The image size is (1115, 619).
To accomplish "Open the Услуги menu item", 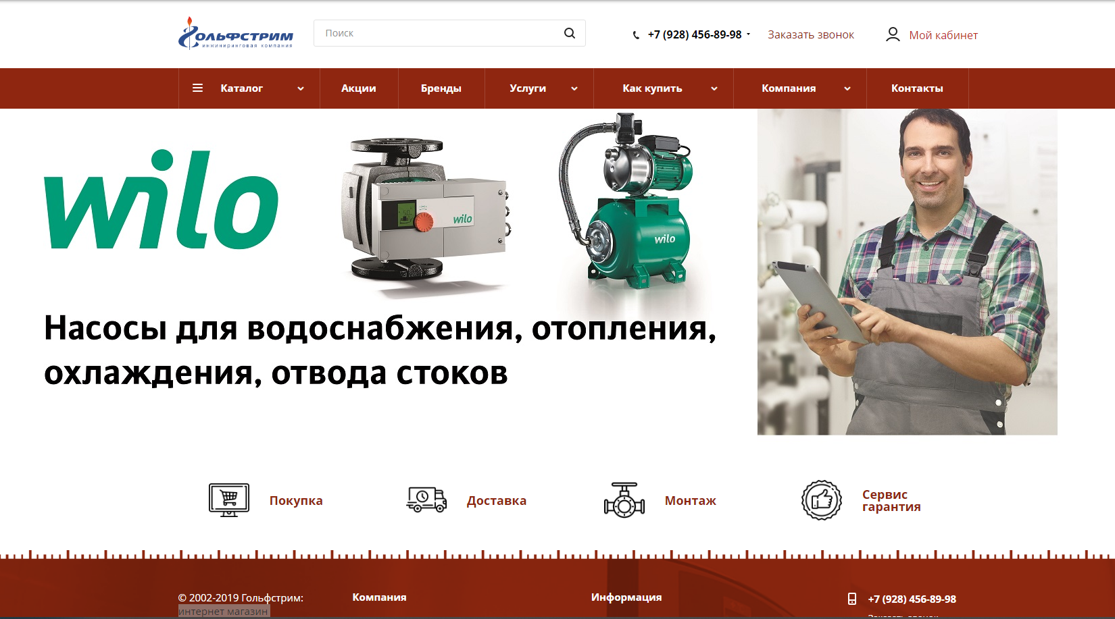I will pyautogui.click(x=528, y=88).
